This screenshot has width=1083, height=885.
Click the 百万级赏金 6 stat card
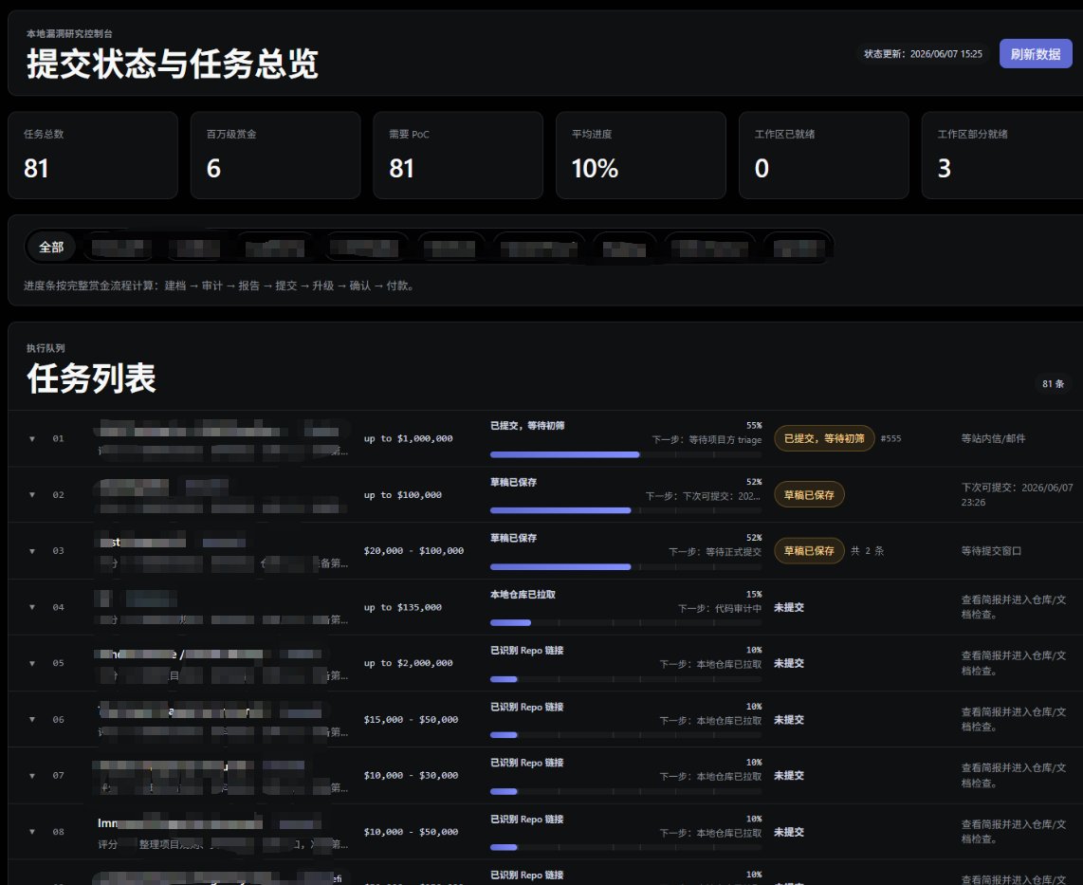click(x=276, y=156)
